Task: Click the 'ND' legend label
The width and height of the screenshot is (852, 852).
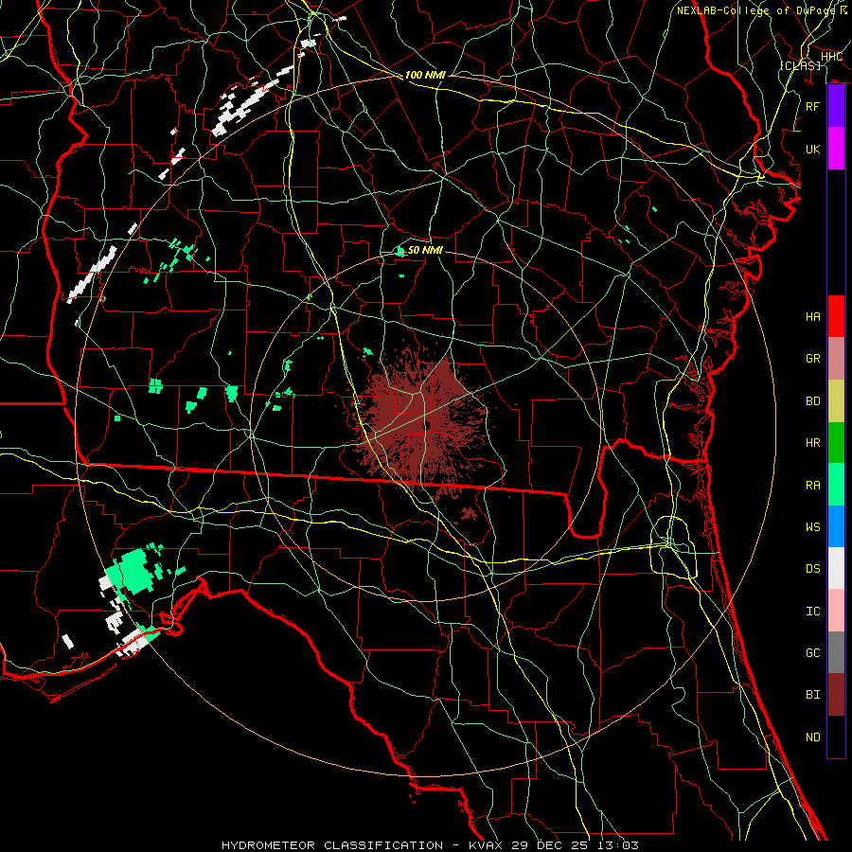Action: [x=813, y=737]
